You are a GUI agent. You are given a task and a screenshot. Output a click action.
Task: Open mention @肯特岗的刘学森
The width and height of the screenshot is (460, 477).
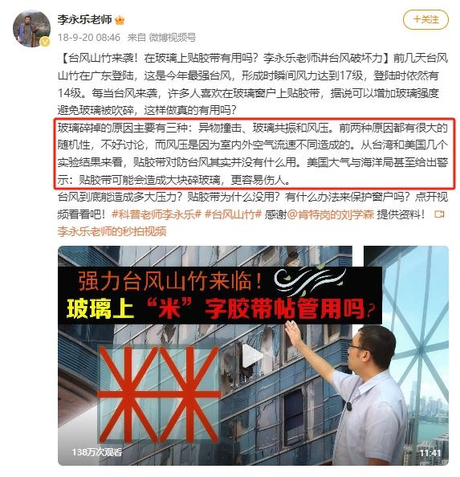pyautogui.click(x=331, y=214)
